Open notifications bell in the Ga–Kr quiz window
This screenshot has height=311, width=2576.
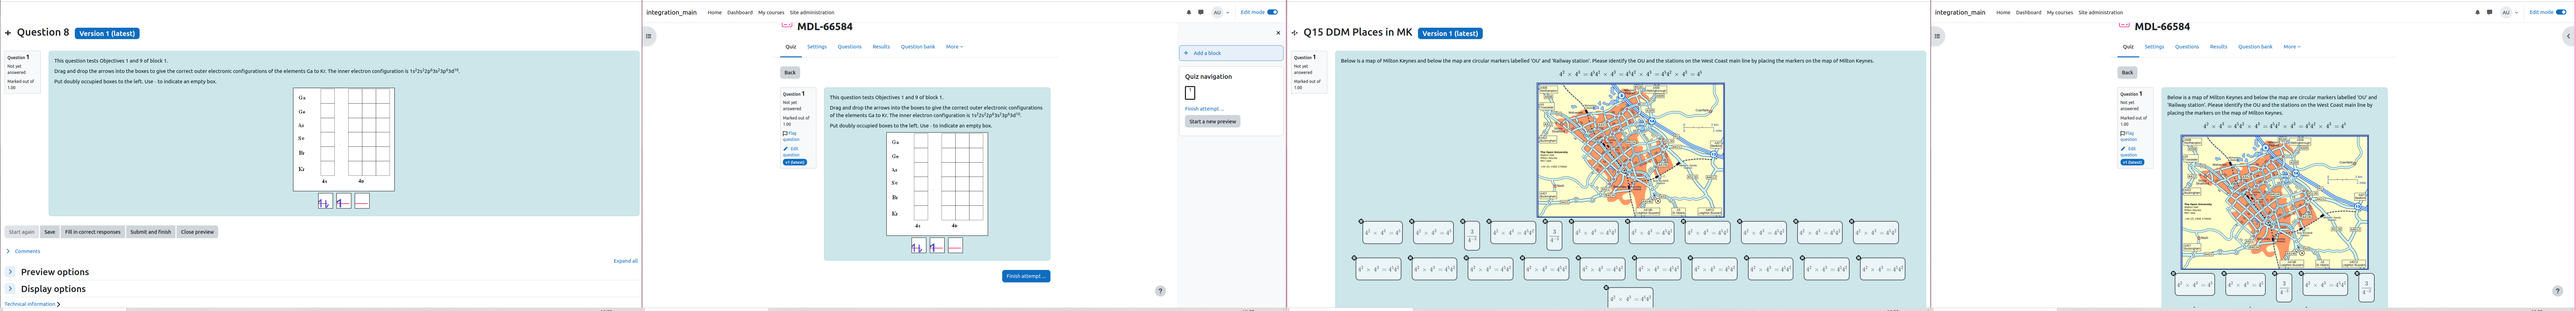pyautogui.click(x=1189, y=12)
